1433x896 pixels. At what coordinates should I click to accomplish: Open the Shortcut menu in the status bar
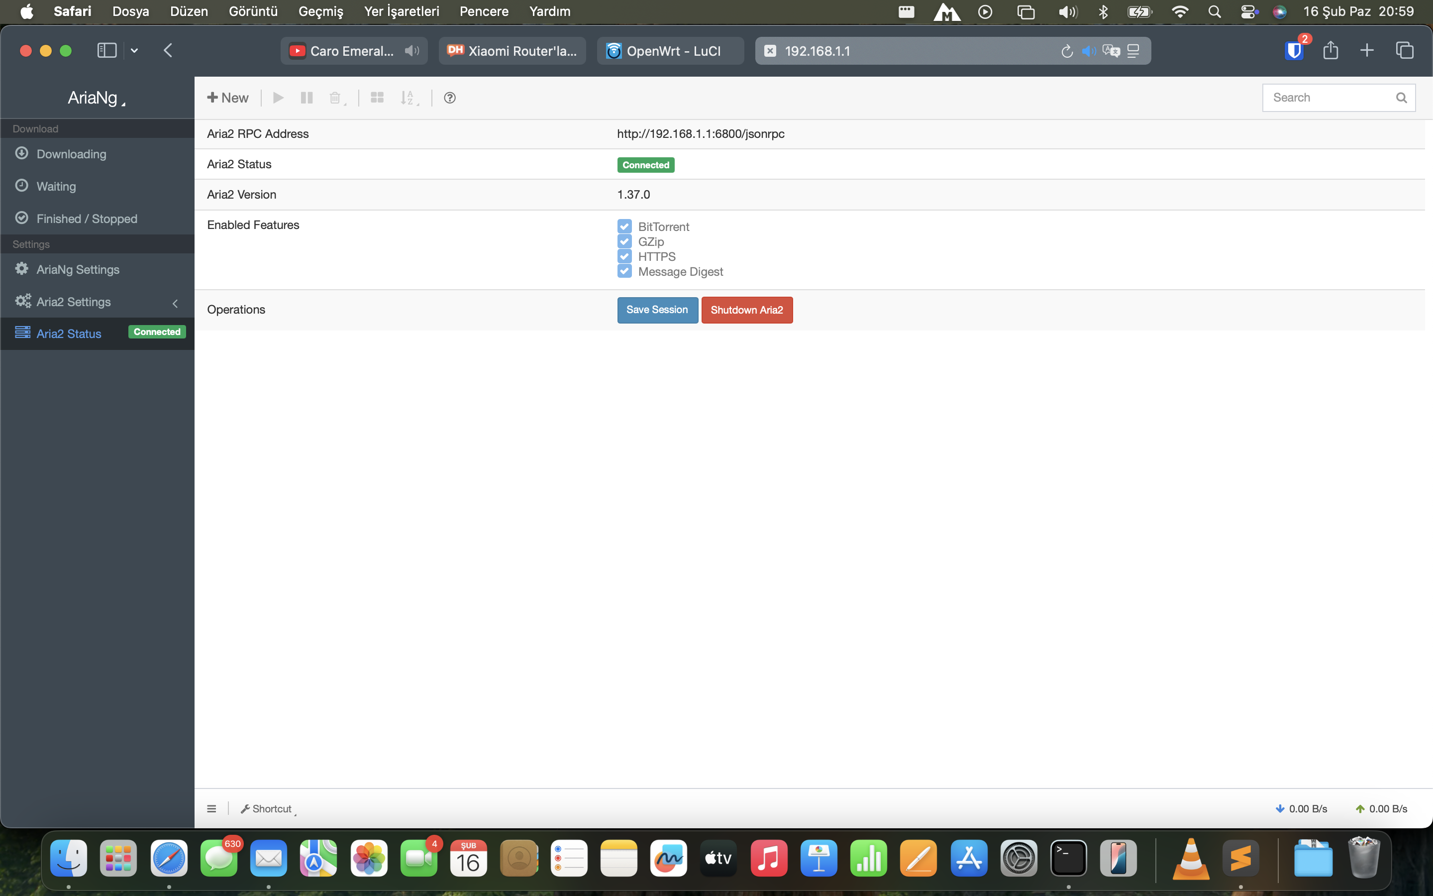pyautogui.click(x=268, y=809)
